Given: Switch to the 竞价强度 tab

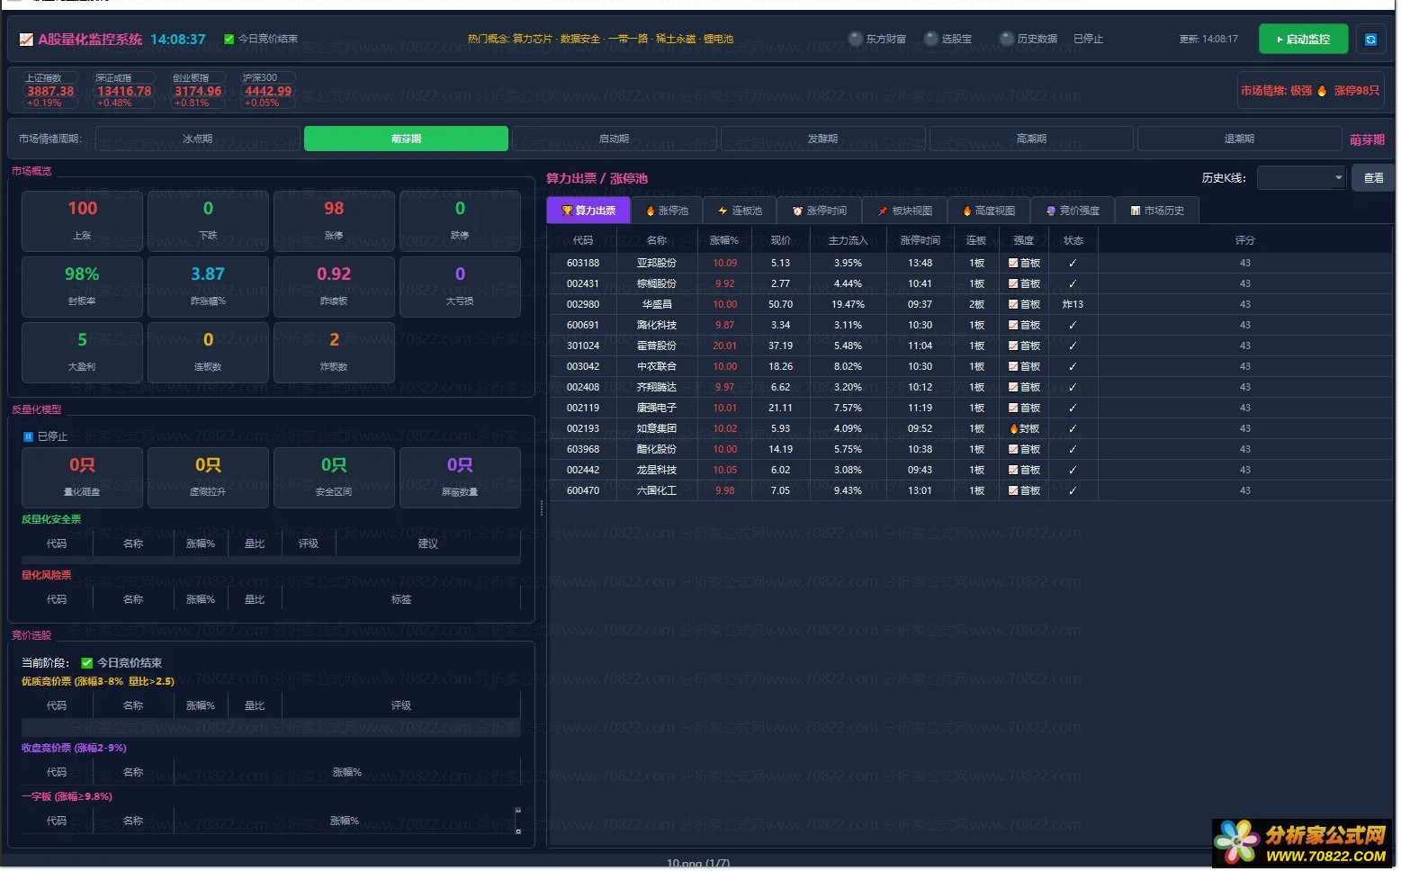Looking at the screenshot, I should [x=1073, y=211].
